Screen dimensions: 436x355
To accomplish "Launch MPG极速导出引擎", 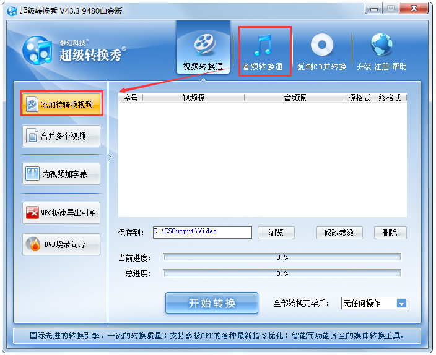I will click(61, 213).
